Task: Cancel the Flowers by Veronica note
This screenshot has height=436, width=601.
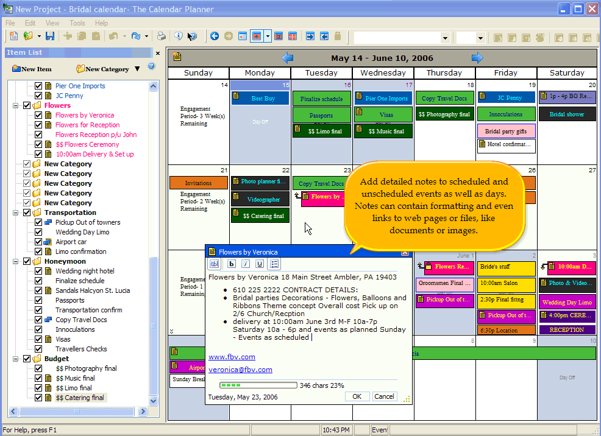Action: 384,396
